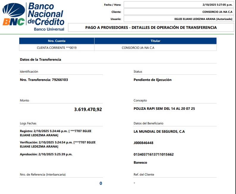This screenshot has height=194, width=236.
Task: Select the CONSORCIO JA-NA C.A titular cell
Action: (x=138, y=48)
